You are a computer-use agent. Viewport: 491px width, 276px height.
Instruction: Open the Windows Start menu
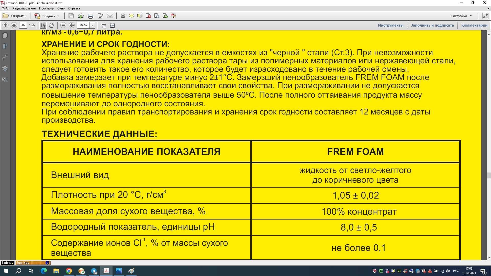point(6,271)
